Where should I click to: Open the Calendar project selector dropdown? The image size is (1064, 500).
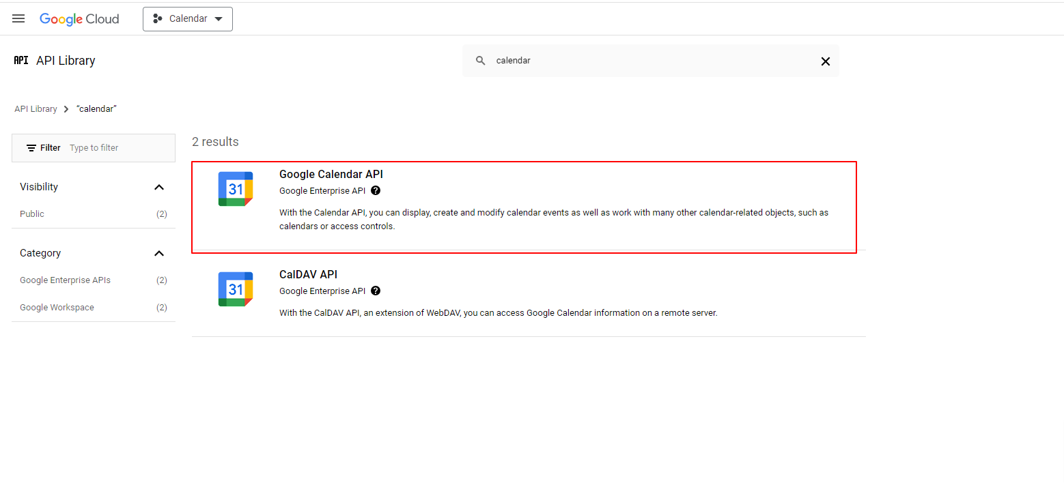pyautogui.click(x=188, y=19)
